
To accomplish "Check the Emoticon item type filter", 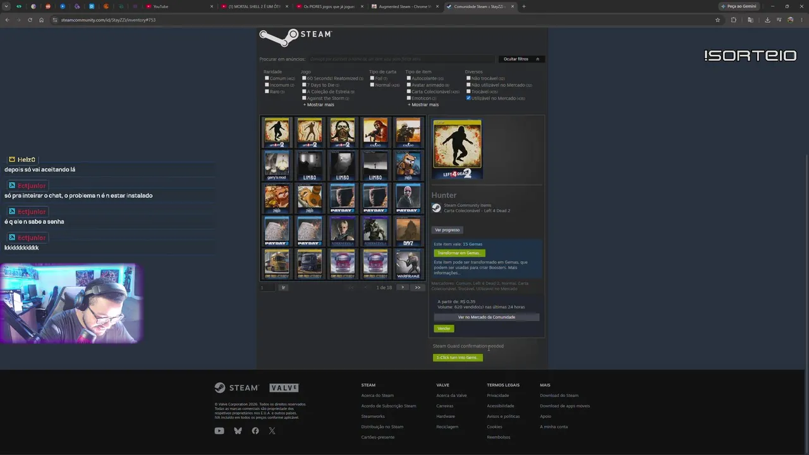I will pyautogui.click(x=409, y=98).
